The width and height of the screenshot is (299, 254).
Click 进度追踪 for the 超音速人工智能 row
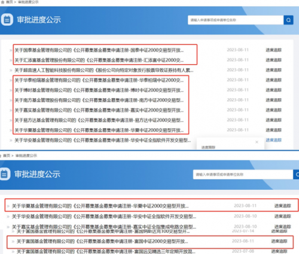[273, 70]
